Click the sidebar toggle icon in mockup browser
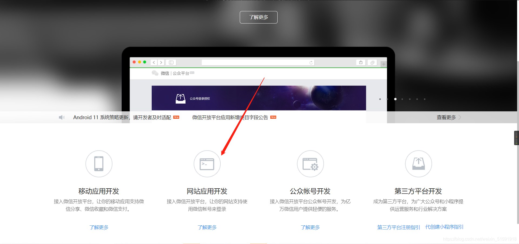 click(x=171, y=62)
